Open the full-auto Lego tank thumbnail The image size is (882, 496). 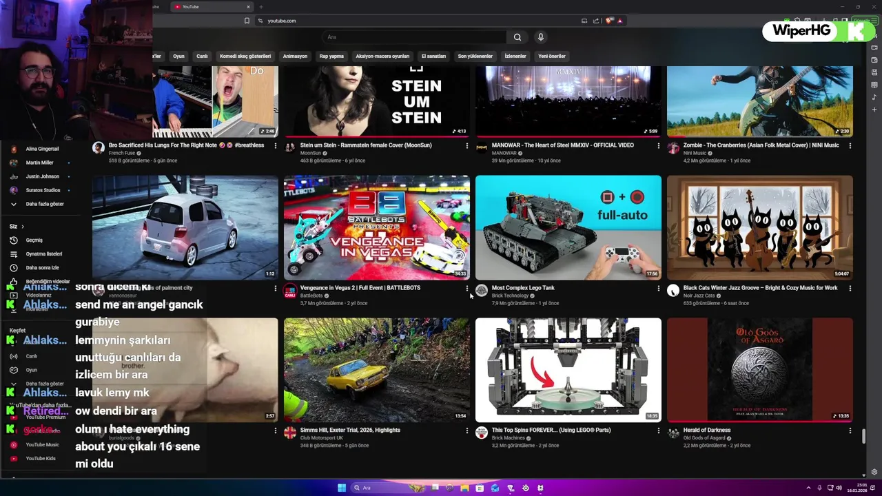tap(568, 227)
